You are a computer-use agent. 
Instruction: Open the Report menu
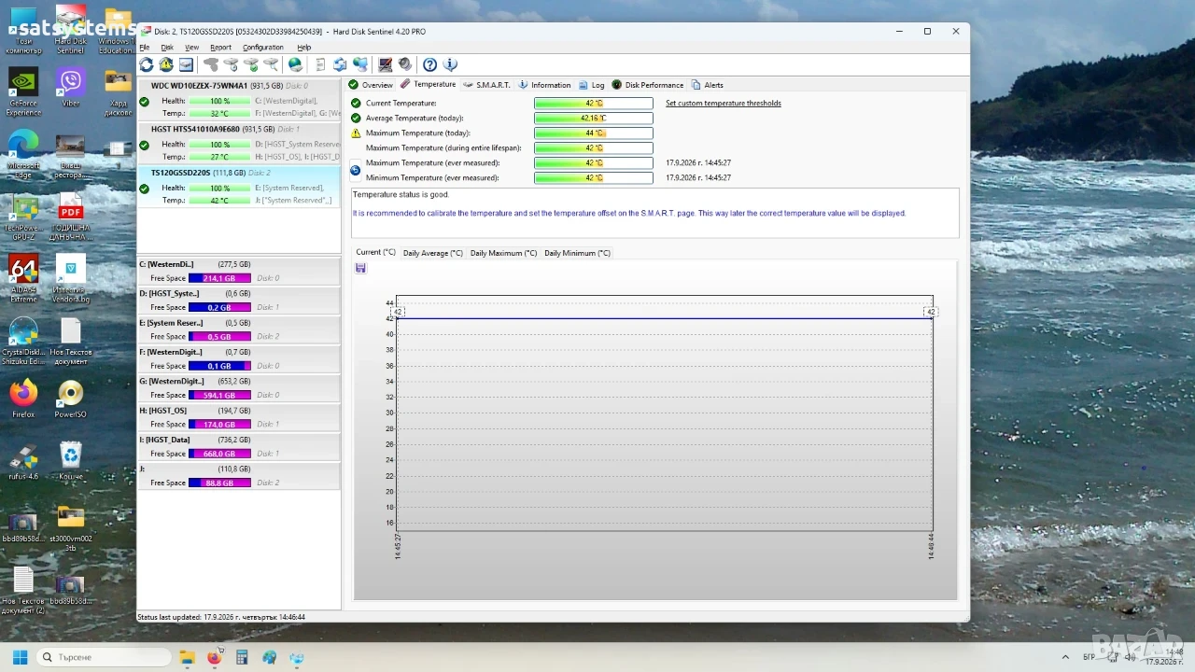220,48
